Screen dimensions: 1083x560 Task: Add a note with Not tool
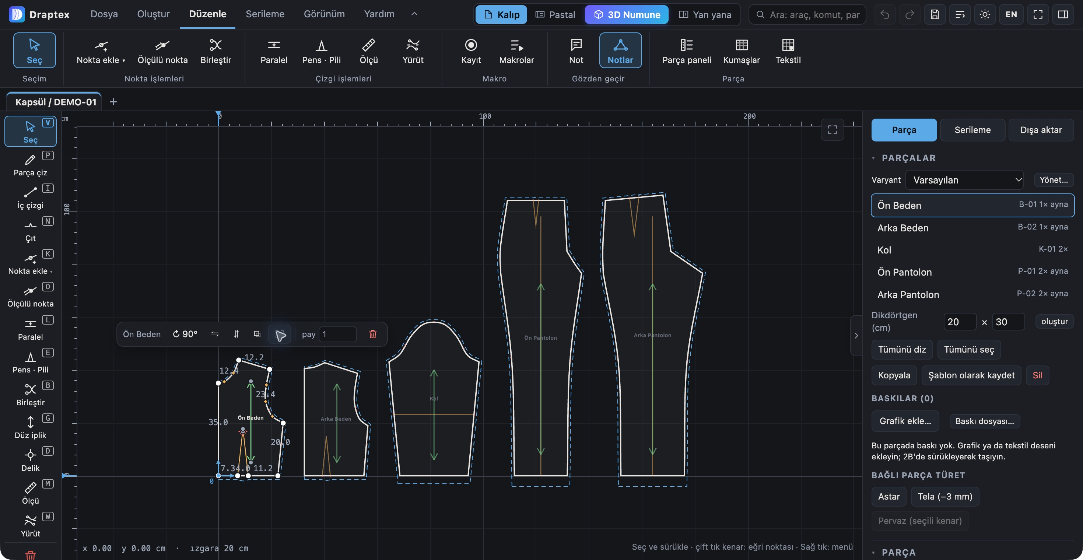[576, 50]
